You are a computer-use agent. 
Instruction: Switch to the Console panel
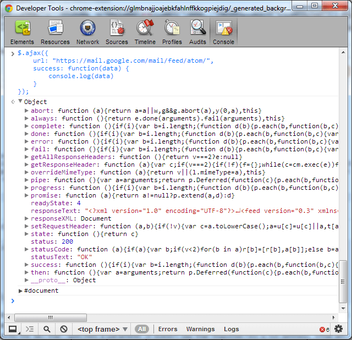[x=223, y=32]
